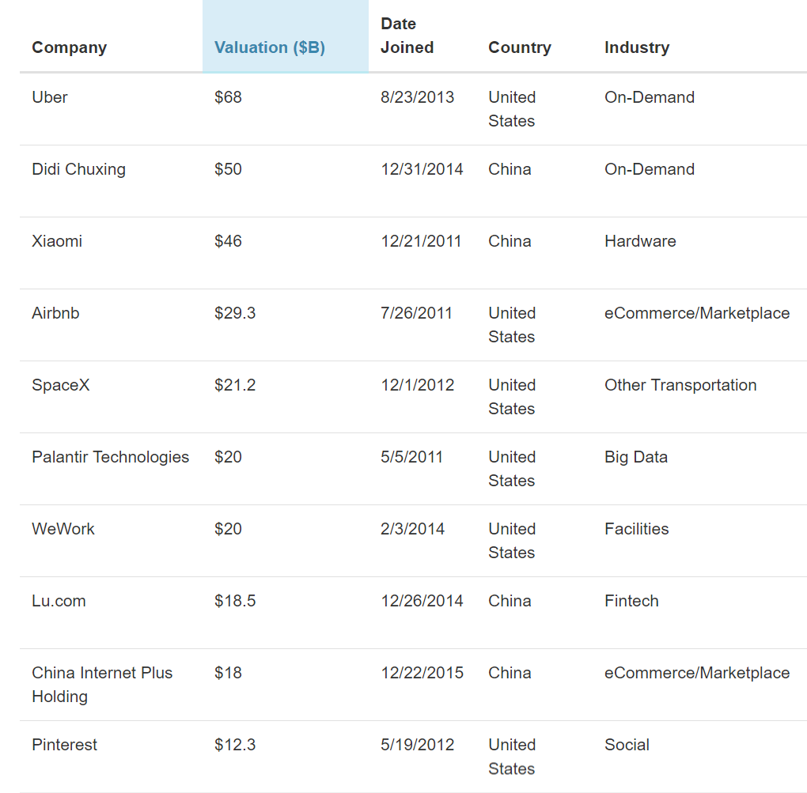The width and height of the screenshot is (807, 793).
Task: Click the Industry column header
Action: pos(636,47)
